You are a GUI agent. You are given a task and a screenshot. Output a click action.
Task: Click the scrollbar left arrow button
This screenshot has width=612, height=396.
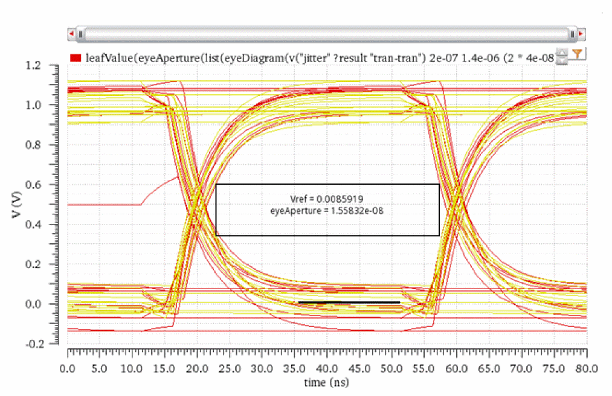tap(72, 34)
